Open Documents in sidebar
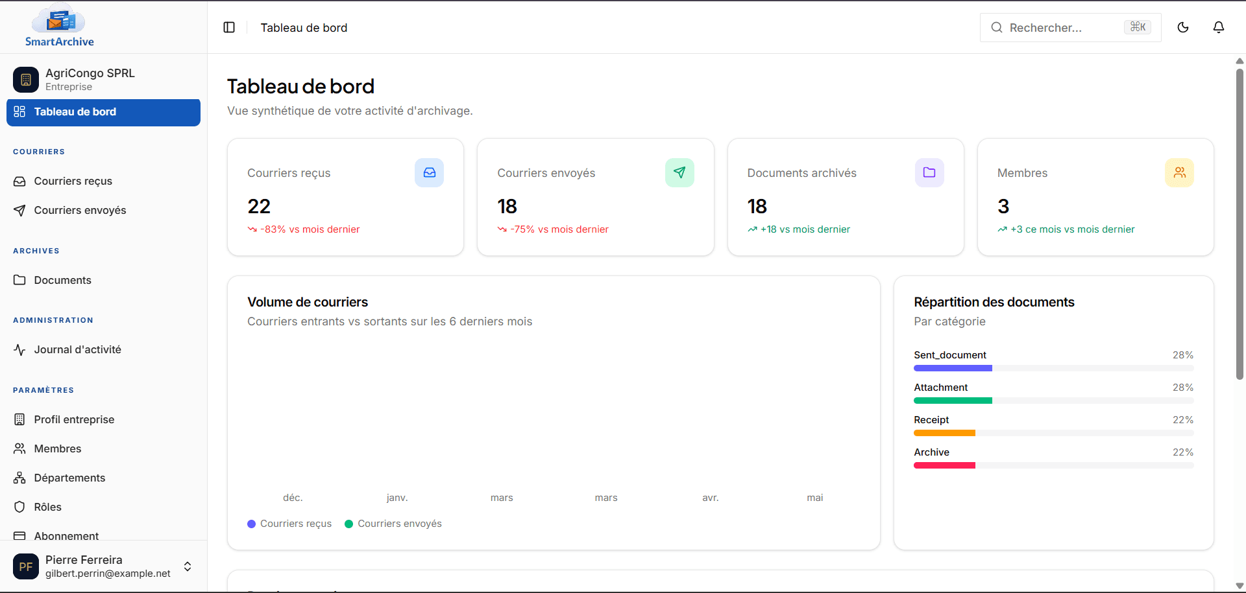 pos(103,280)
